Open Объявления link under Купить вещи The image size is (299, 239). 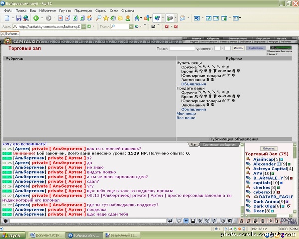coord(193,84)
